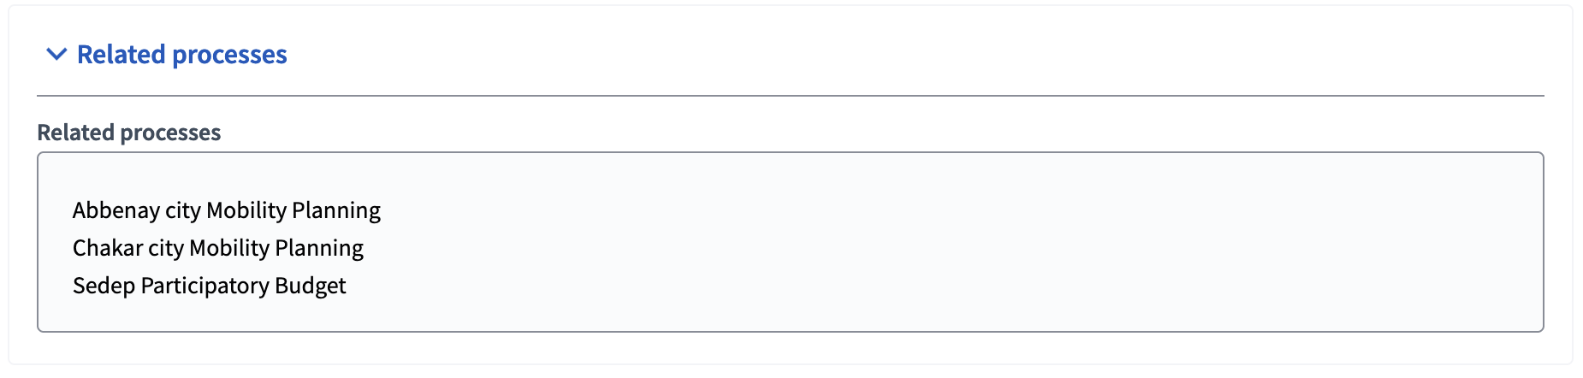This screenshot has height=378, width=1583.
Task: Choose Sedep Participatory Budget from list
Action: [x=209, y=286]
